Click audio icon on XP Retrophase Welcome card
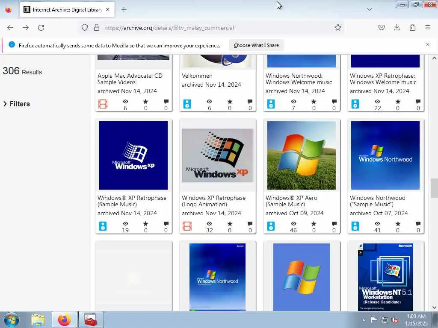Image resolution: width=438 pixels, height=328 pixels. click(355, 104)
